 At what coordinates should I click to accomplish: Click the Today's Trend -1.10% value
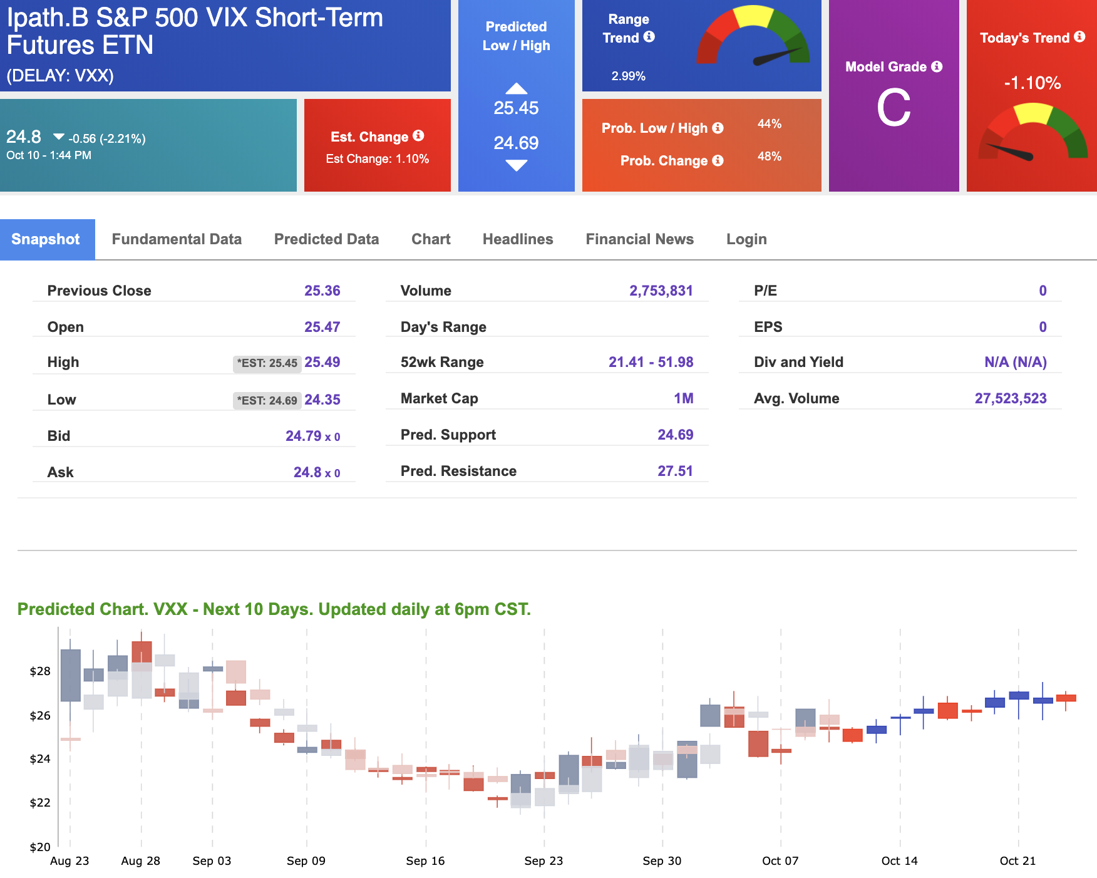coord(1032,83)
